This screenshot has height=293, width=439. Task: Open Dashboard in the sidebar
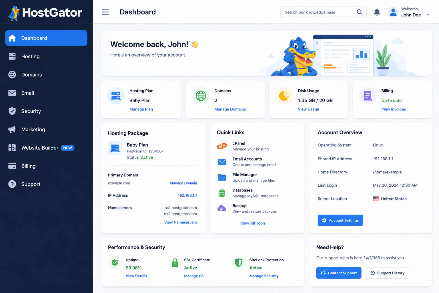46,38
